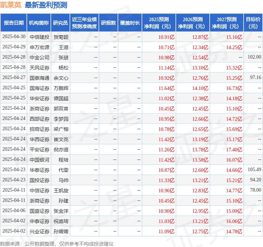Click institution 西部证券
This screenshot has width=263, height=247.
pos(40,119)
